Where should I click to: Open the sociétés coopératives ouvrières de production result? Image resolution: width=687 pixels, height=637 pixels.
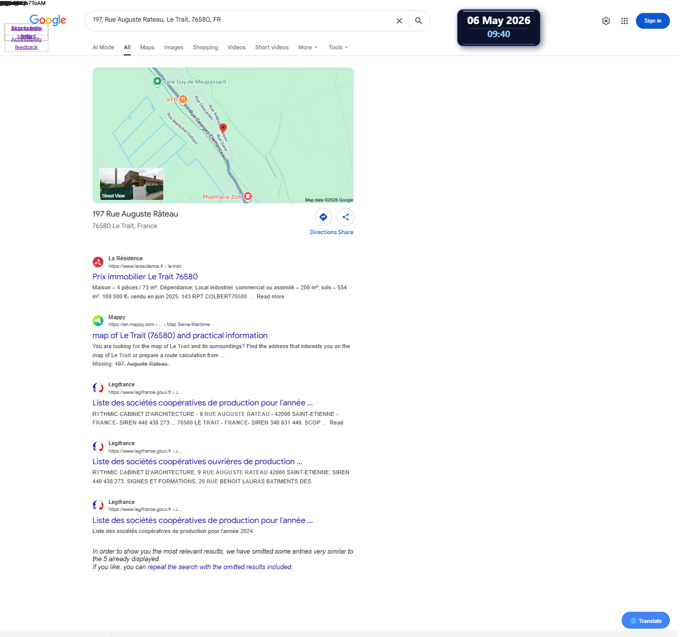[198, 462]
